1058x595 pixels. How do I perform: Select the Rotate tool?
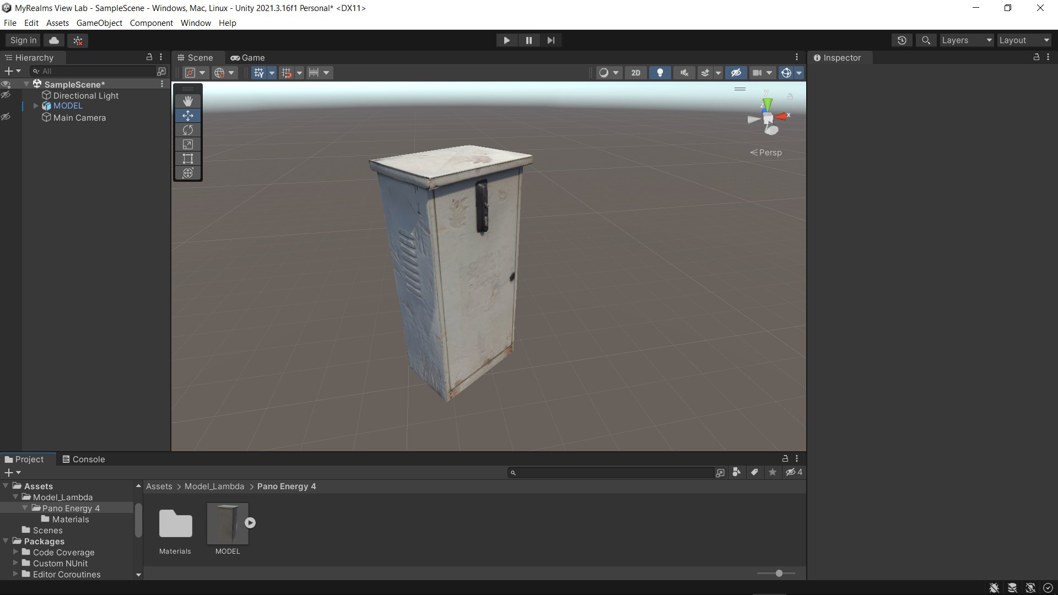[x=188, y=130]
